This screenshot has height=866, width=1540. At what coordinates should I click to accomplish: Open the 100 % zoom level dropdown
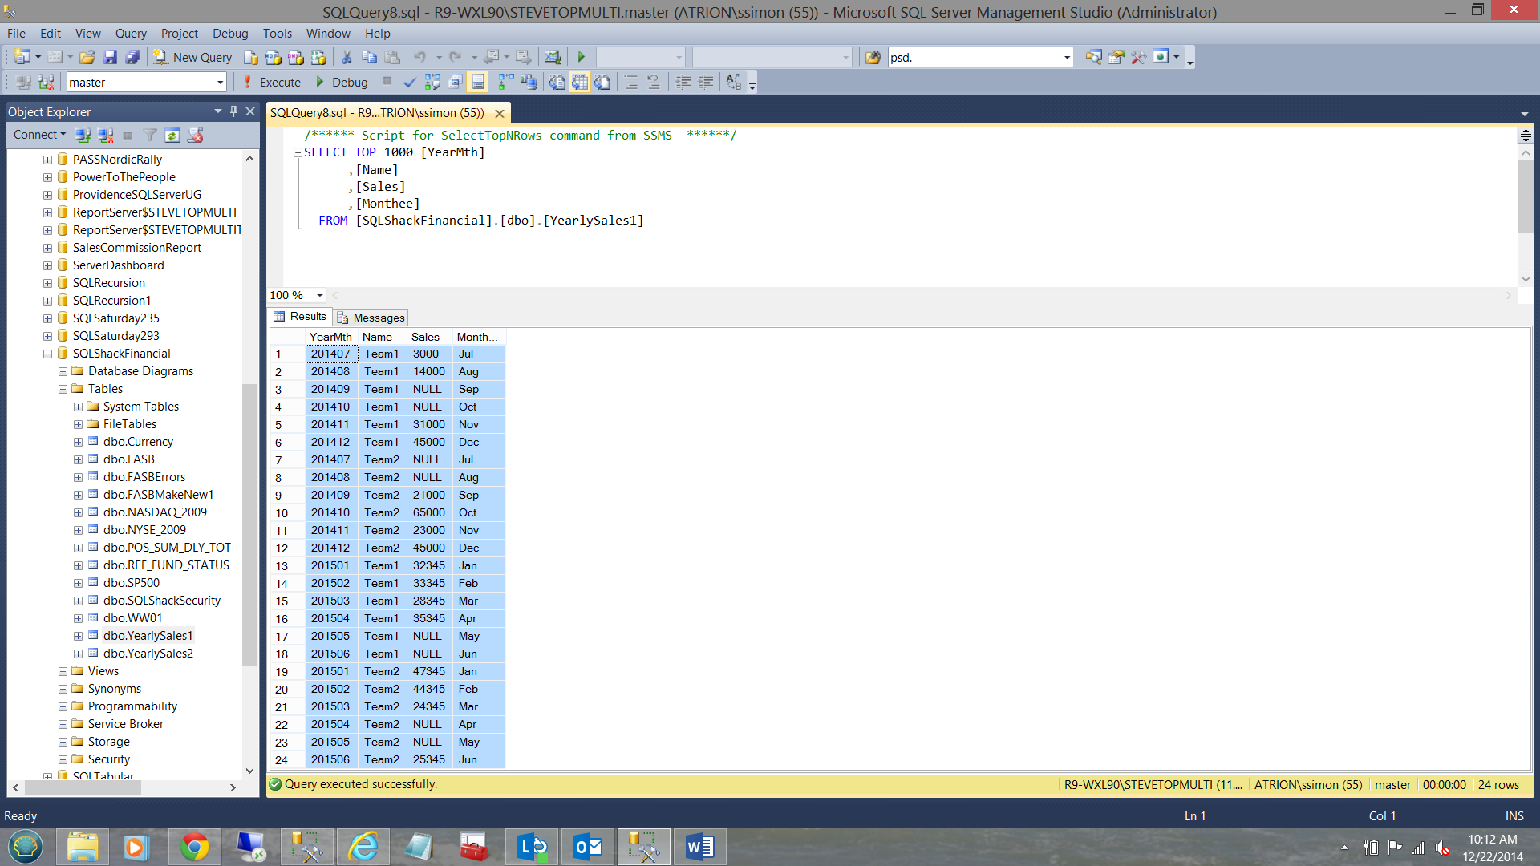pyautogui.click(x=319, y=295)
